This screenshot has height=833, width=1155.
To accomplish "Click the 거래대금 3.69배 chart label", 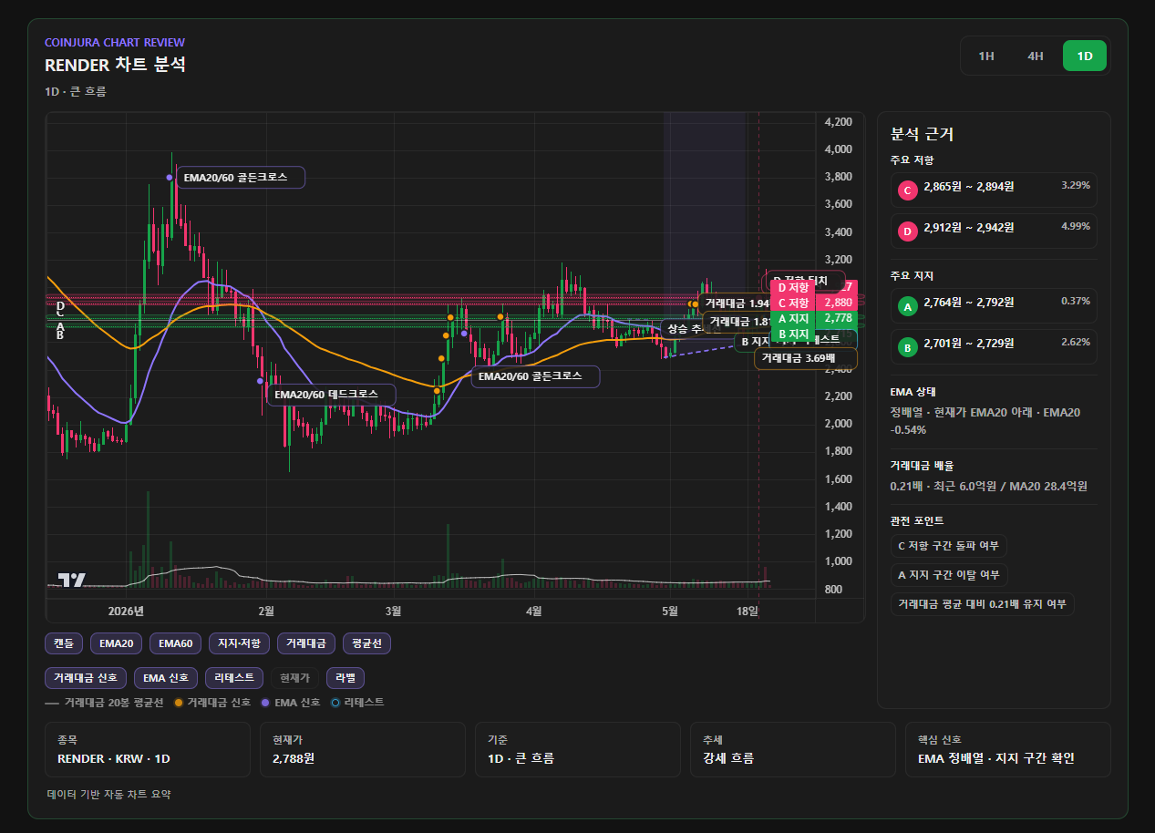I will [806, 358].
